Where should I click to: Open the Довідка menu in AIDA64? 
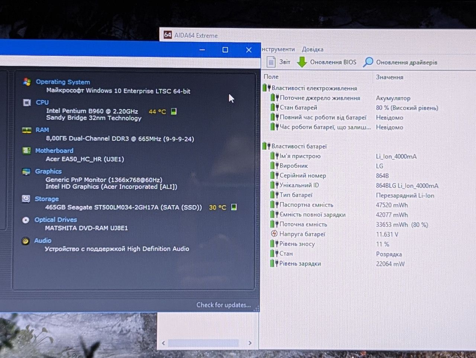coord(312,49)
